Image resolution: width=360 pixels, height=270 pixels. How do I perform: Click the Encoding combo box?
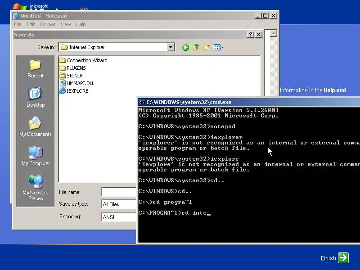pos(119,217)
